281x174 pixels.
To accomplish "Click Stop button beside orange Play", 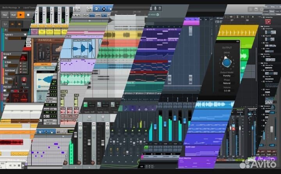I will point(28,15).
